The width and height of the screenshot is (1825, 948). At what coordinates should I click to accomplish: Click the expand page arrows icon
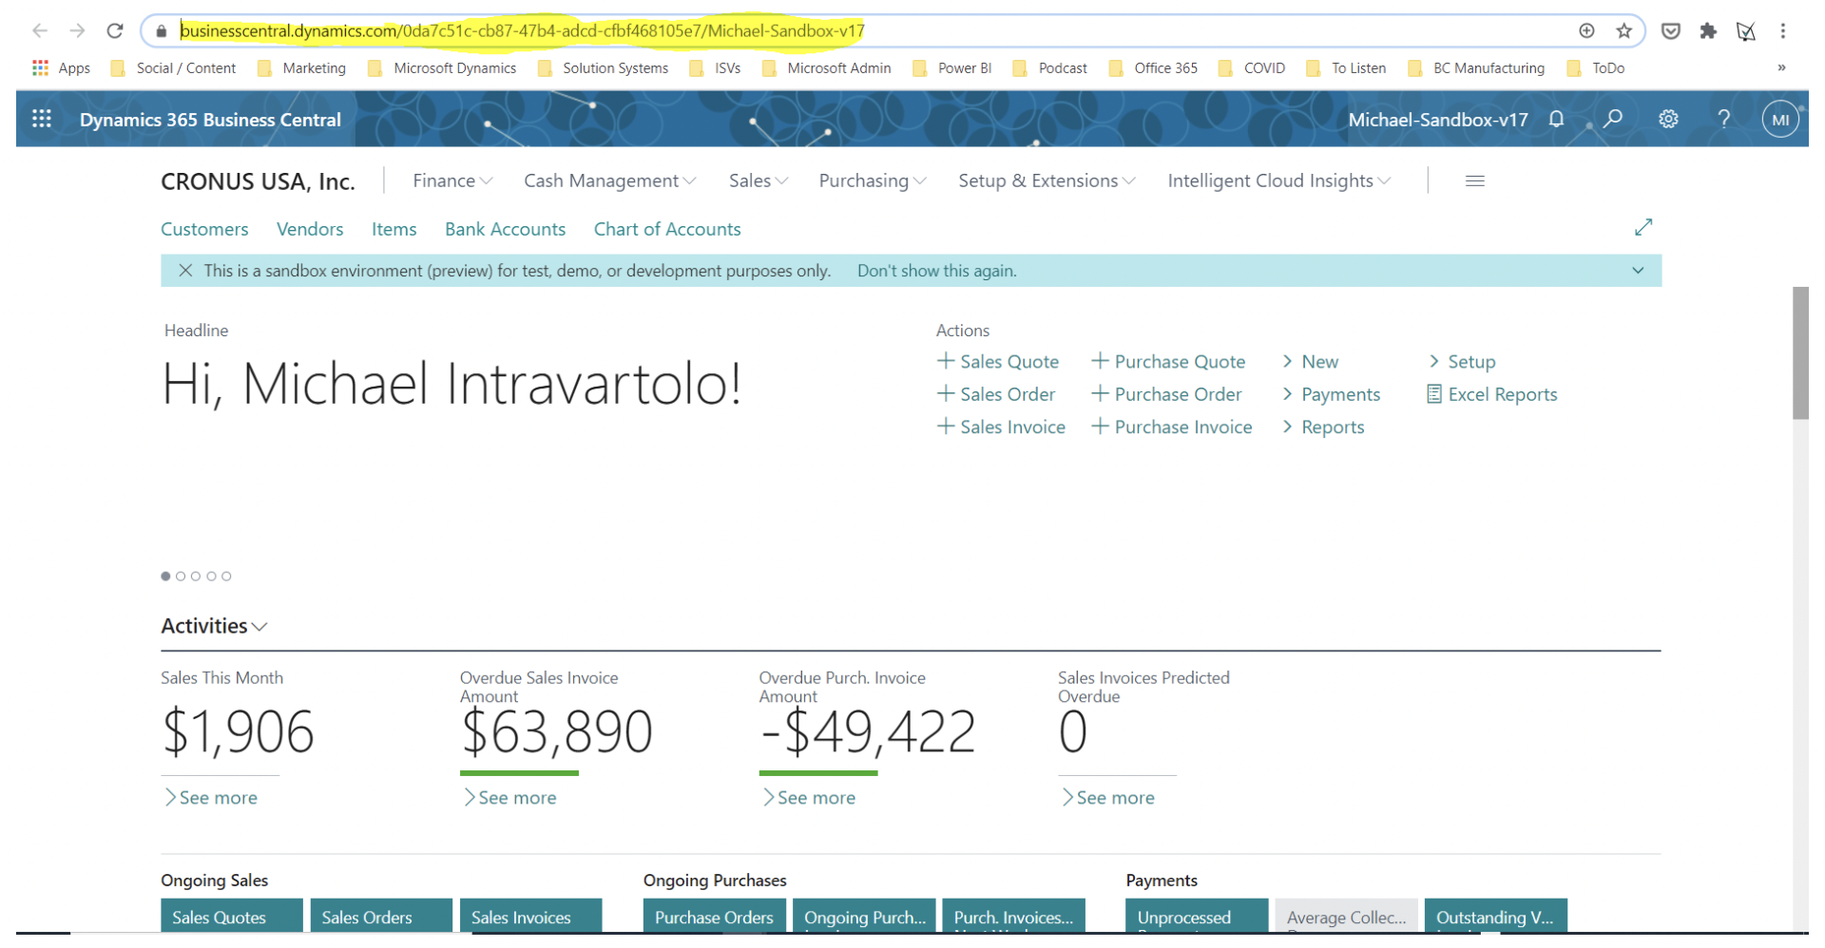[1643, 227]
